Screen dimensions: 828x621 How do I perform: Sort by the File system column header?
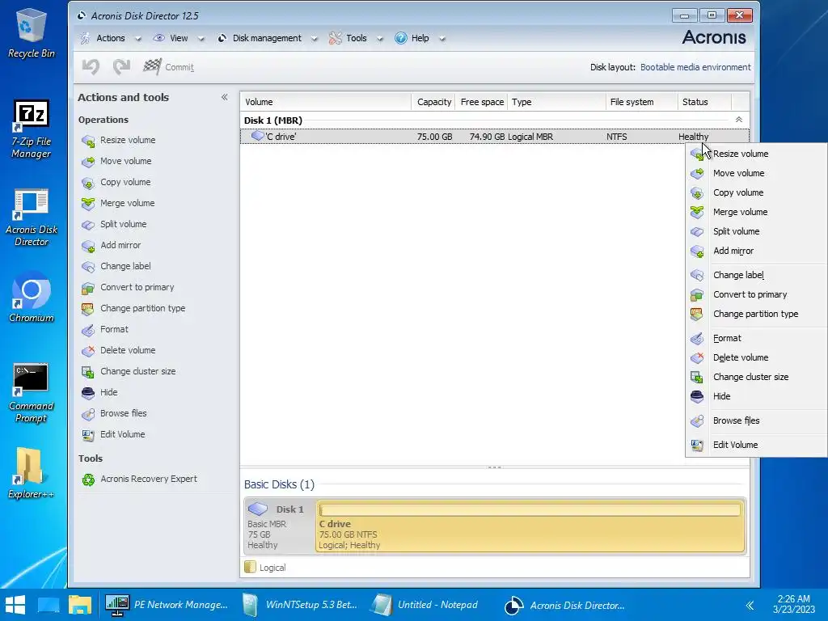641,102
